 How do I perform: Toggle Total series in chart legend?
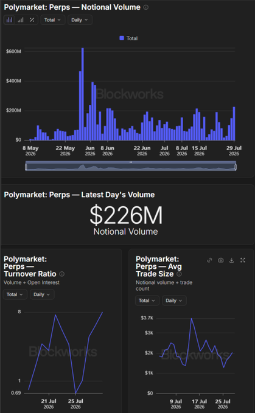tap(128, 38)
